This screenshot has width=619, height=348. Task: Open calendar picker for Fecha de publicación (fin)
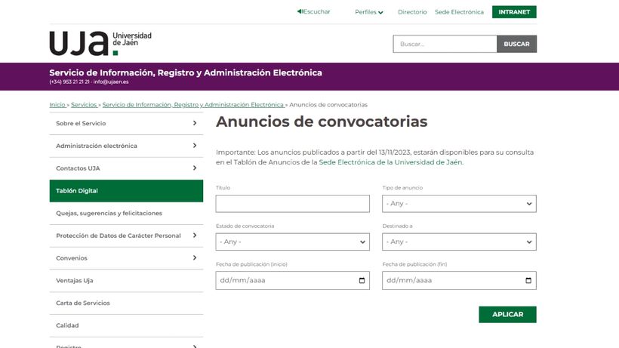click(528, 281)
